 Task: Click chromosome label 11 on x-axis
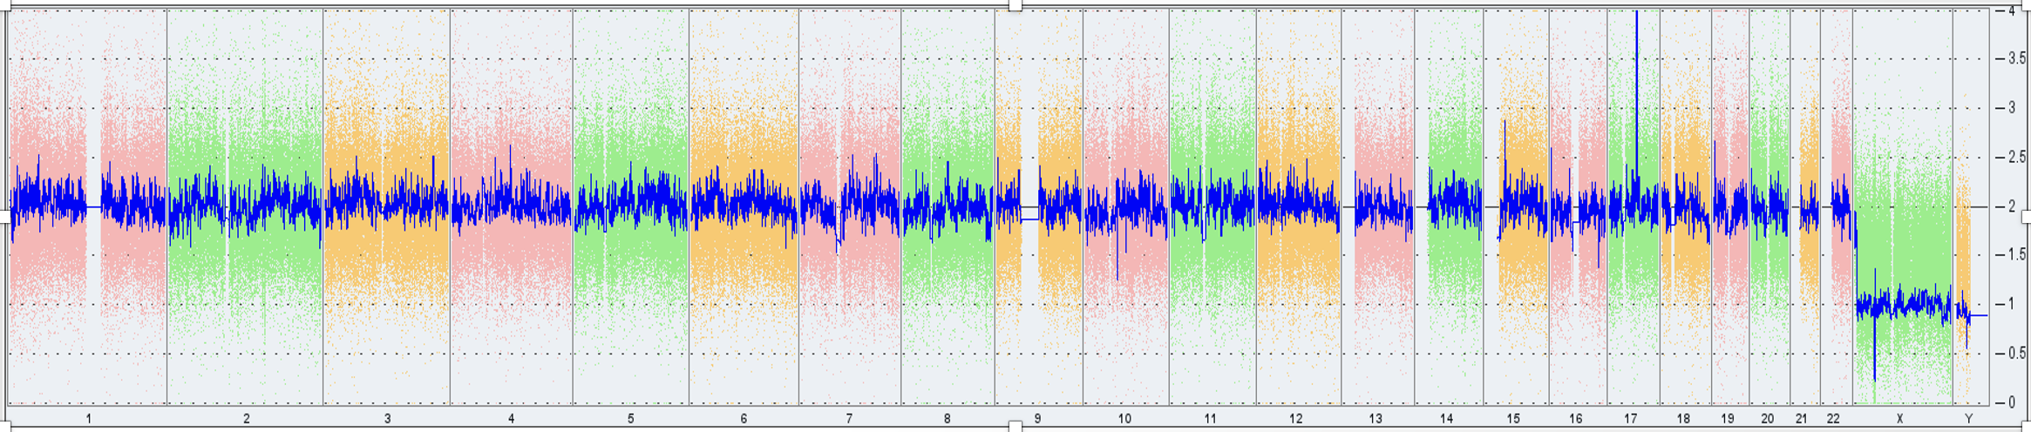coord(1210,419)
